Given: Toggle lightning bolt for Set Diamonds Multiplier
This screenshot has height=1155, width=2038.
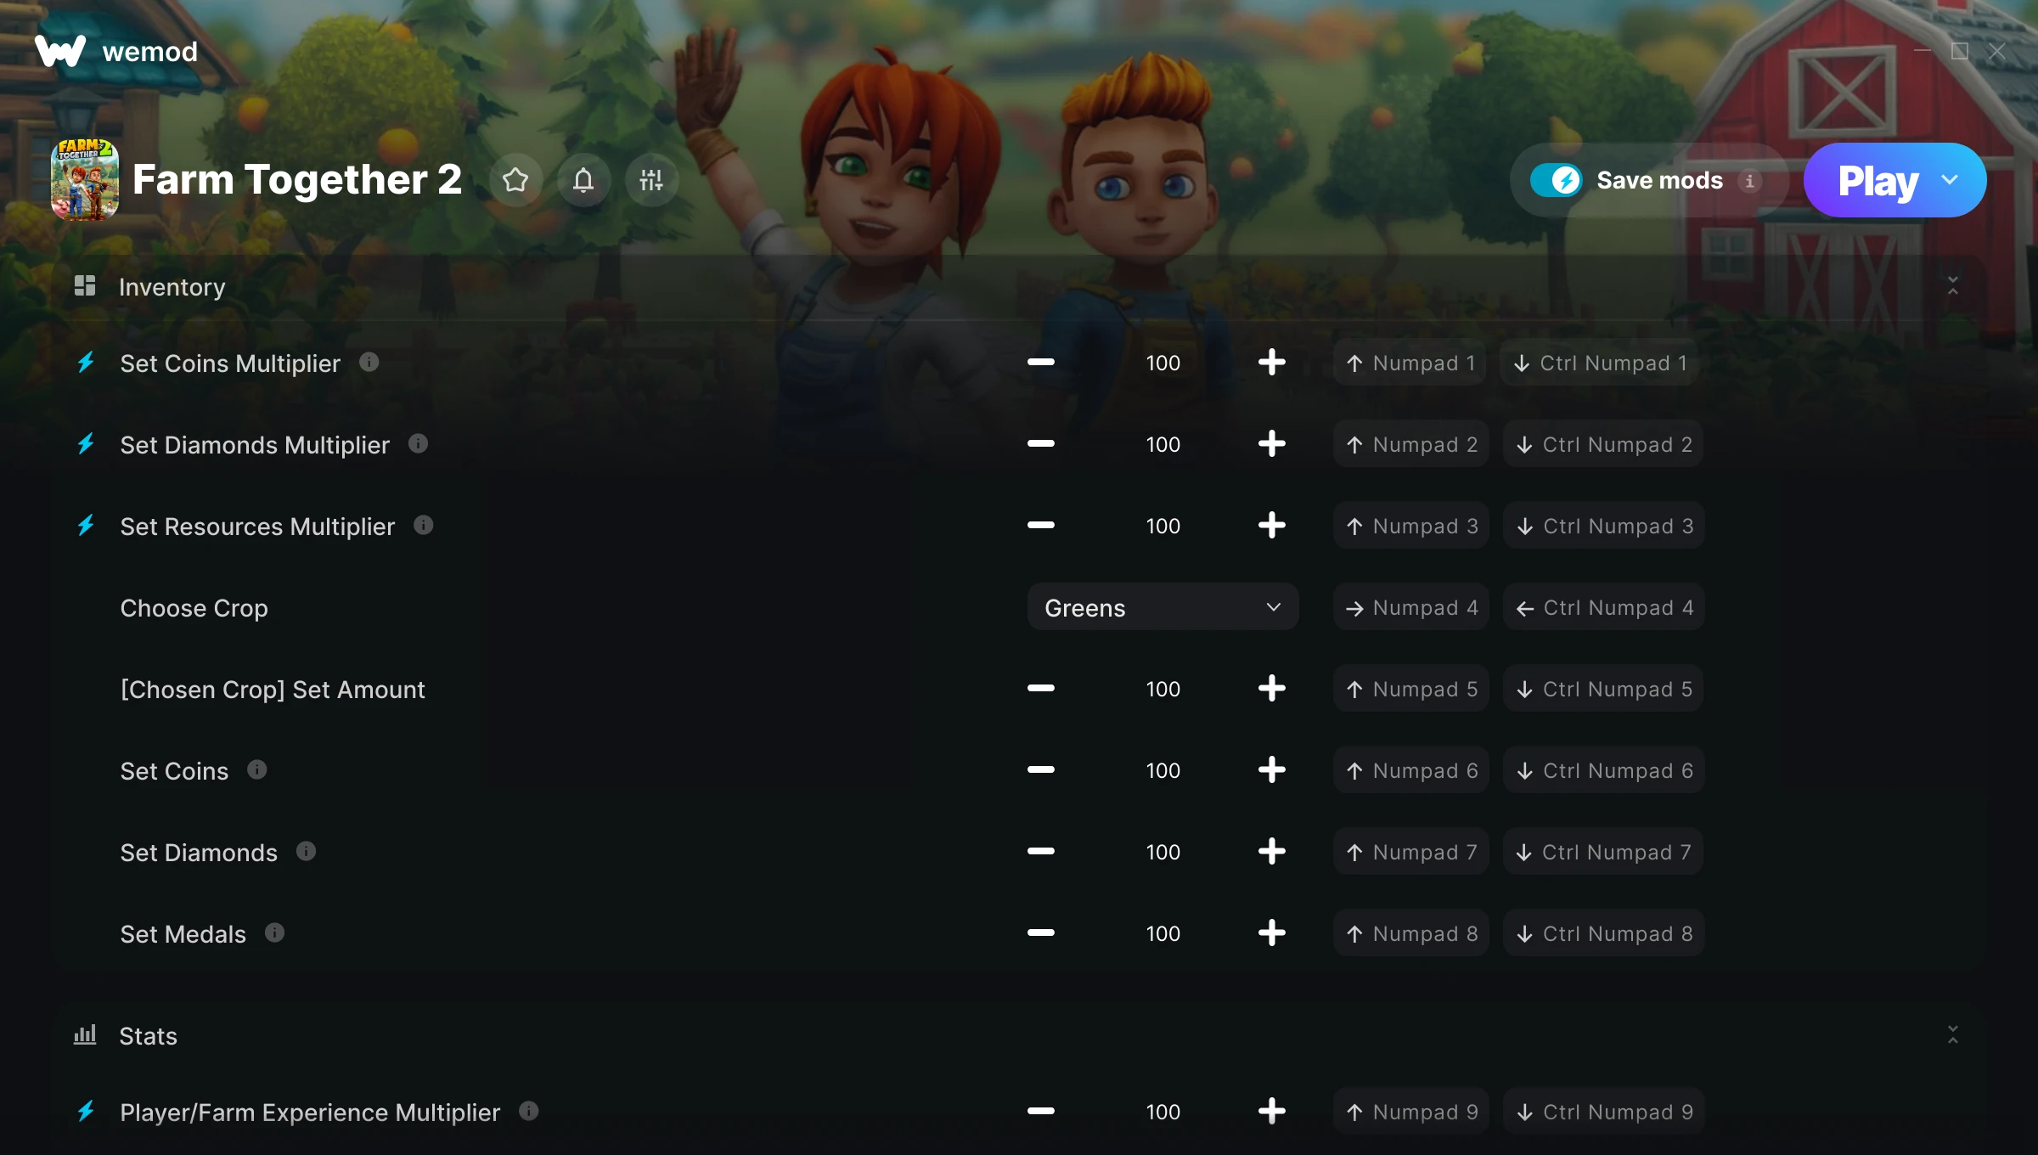Looking at the screenshot, I should point(86,444).
